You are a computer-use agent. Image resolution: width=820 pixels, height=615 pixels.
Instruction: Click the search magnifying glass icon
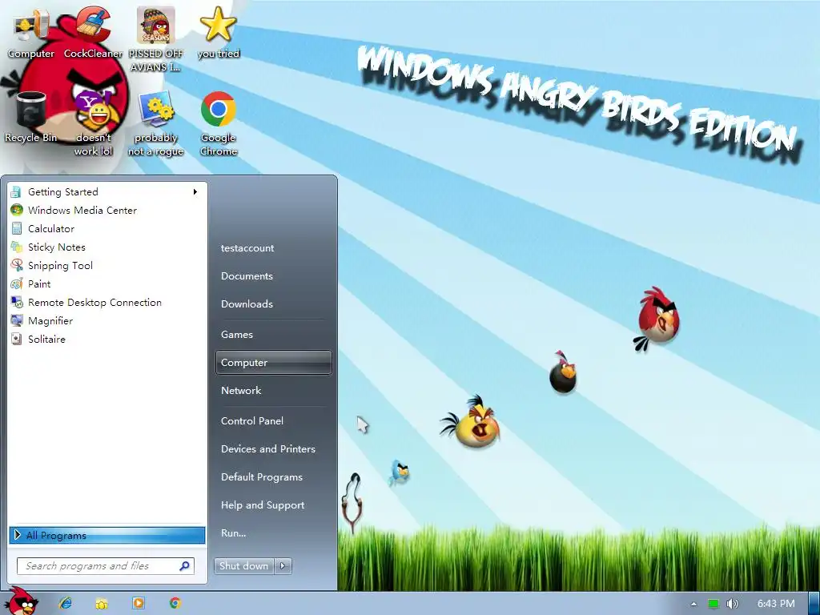click(185, 566)
